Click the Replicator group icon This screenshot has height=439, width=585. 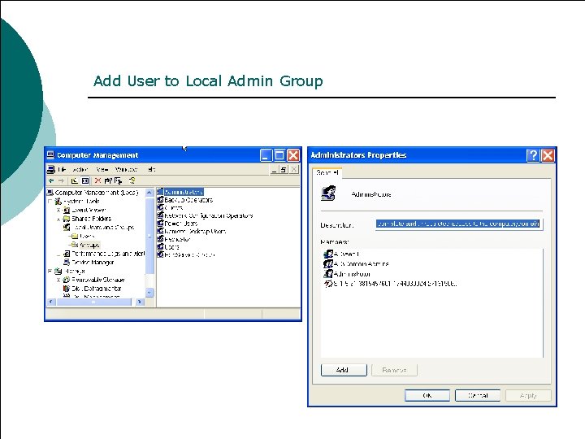pyautogui.click(x=160, y=239)
